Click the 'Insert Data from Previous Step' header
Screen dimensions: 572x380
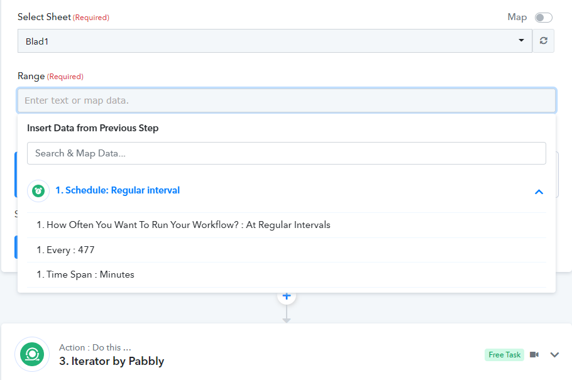[x=92, y=128]
